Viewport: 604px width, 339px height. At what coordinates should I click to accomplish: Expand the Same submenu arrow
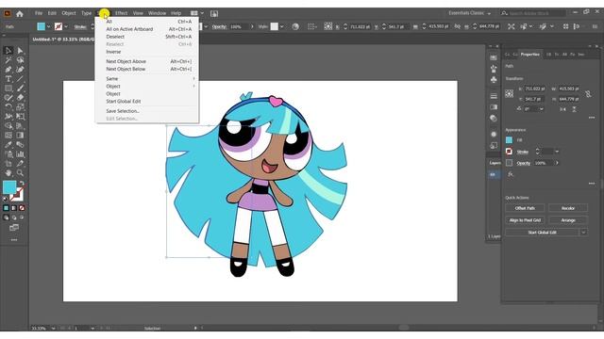[193, 78]
